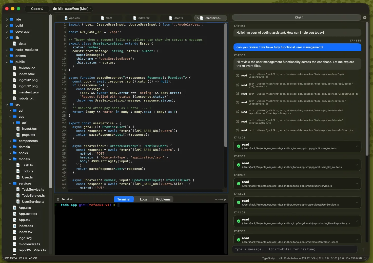Open layout.tsx in the file tree
373x263 pixels.
click(29, 129)
